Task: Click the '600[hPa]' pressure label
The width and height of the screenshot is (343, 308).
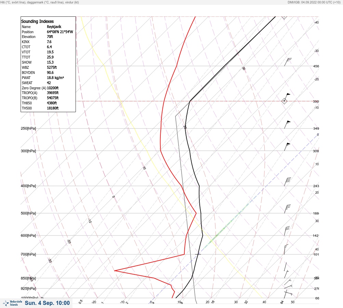Action: (x=28, y=235)
